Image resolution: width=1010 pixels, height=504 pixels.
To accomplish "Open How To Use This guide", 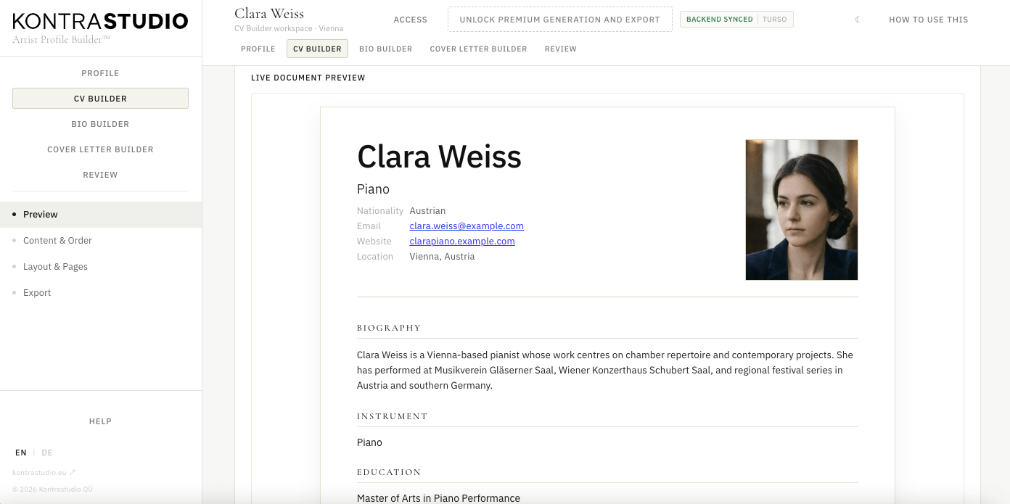I will point(929,20).
